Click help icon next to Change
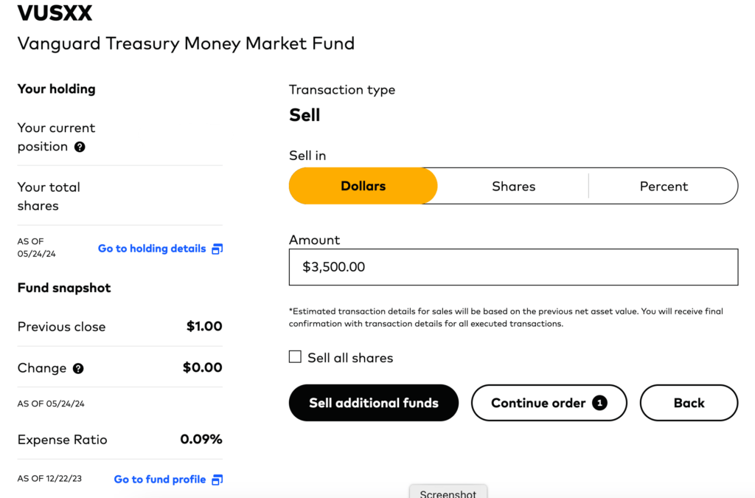The image size is (755, 498). click(x=78, y=368)
